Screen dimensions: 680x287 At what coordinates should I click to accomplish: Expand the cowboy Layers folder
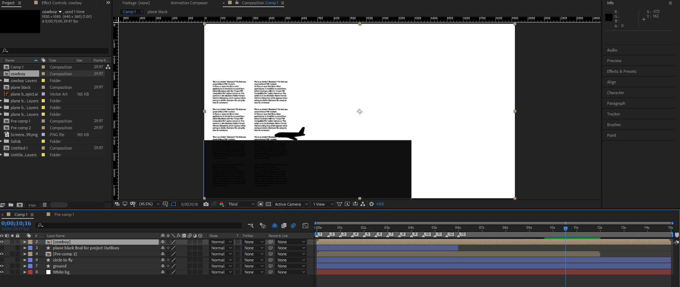[x=1, y=81]
